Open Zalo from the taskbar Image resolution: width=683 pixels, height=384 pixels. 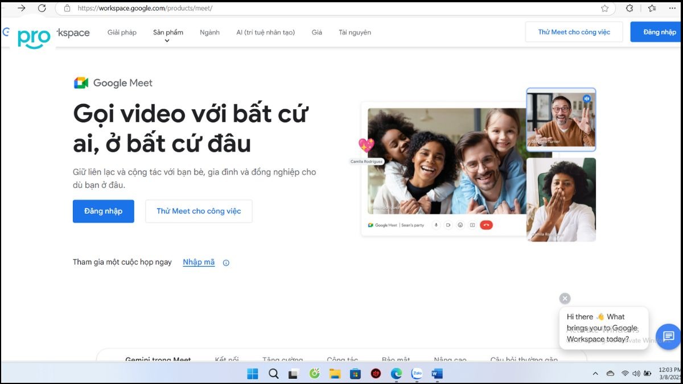417,374
